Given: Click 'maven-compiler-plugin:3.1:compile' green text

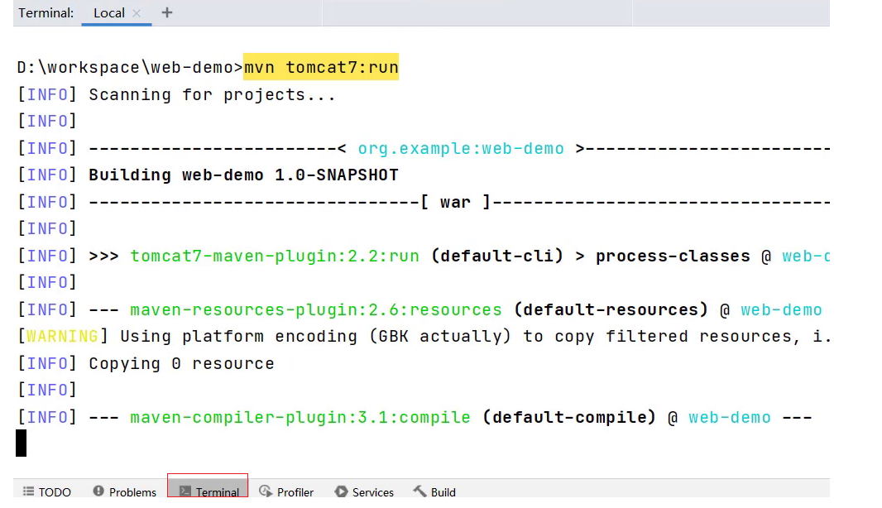Looking at the screenshot, I should (x=300, y=418).
